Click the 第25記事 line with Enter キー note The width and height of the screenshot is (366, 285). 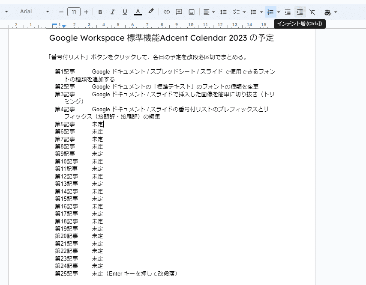click(116, 273)
